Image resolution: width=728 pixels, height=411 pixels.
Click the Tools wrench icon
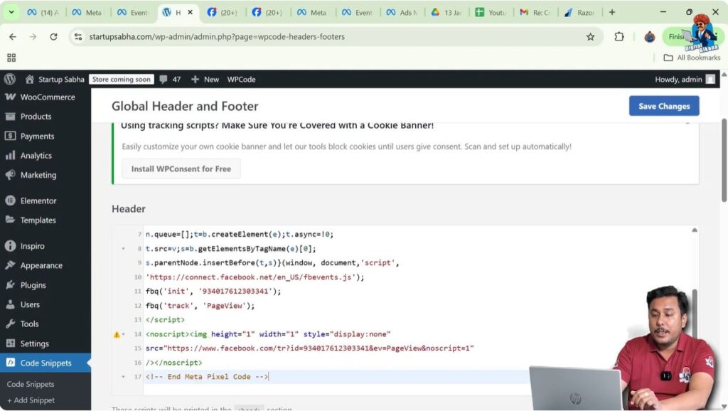[10, 324]
